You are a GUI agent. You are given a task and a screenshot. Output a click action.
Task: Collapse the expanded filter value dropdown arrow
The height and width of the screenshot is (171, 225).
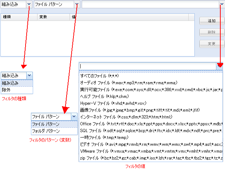pos(219,66)
